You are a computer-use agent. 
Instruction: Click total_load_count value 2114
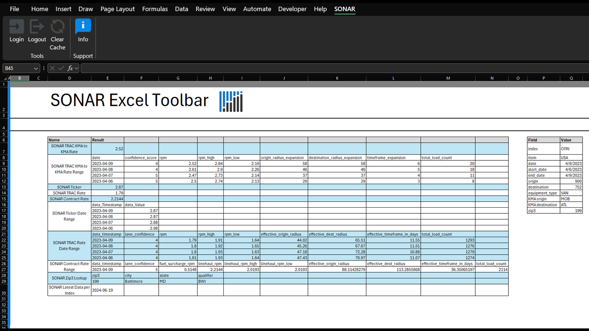[492, 269]
